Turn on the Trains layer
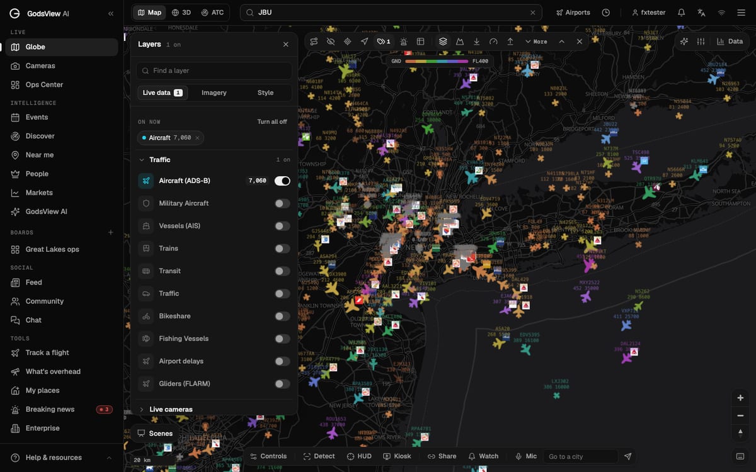 click(x=282, y=249)
